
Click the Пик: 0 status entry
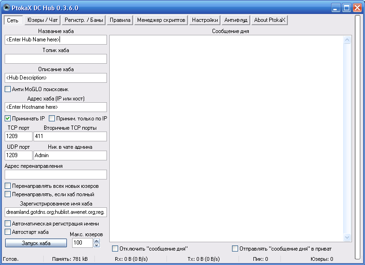(260, 259)
